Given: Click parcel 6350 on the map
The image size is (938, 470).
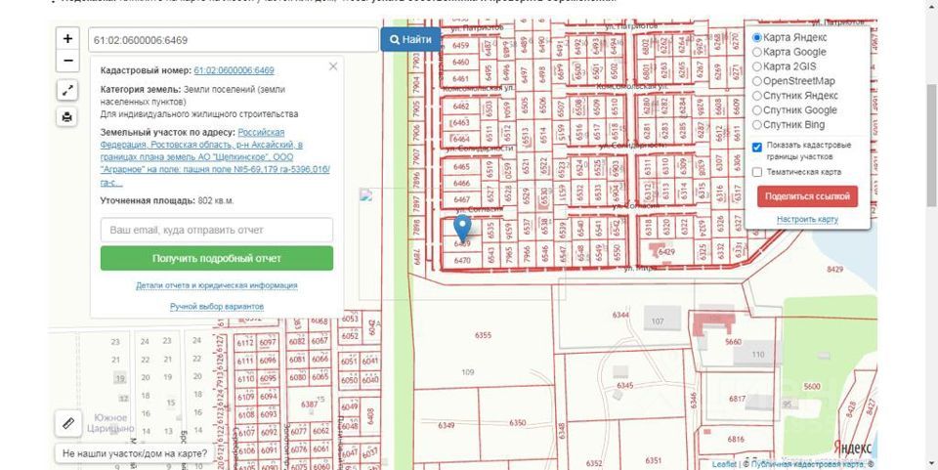Looking at the screenshot, I should coord(518,423).
